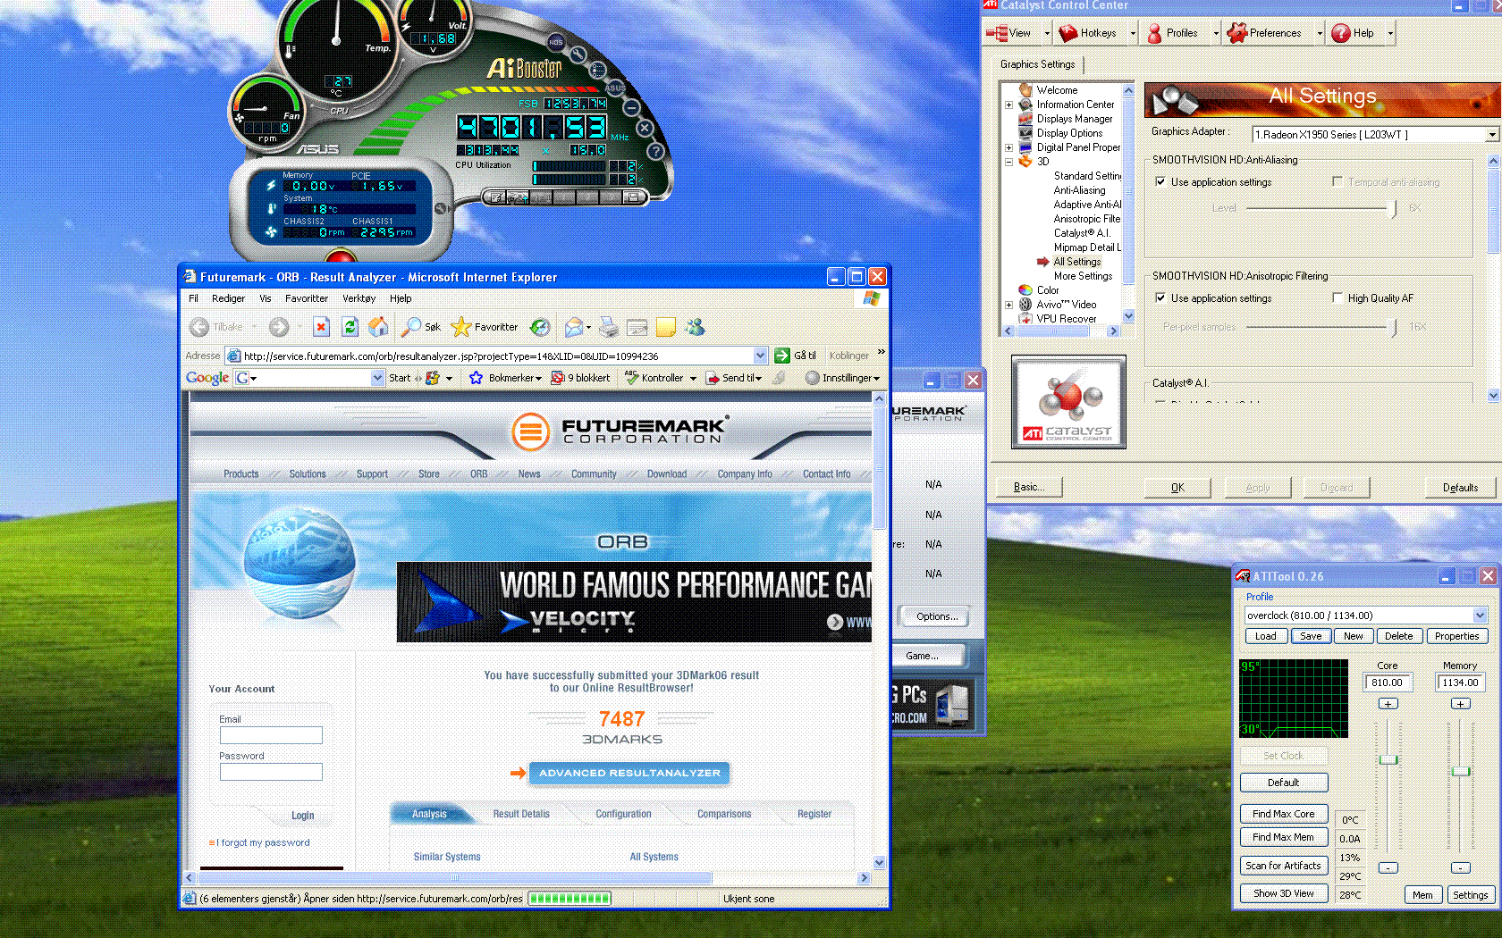Screen dimensions: 1502x938
Task: Click I forgot my password link
Action: (x=263, y=842)
